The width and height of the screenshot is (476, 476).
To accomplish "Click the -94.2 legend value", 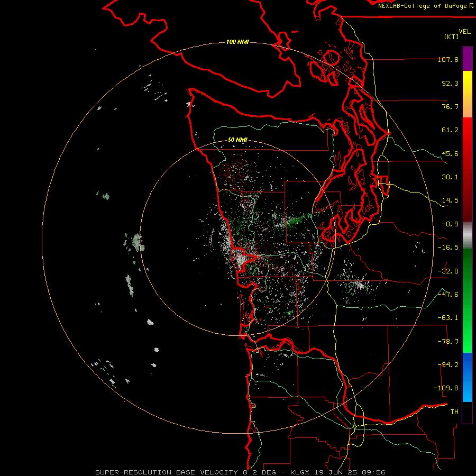I will click(x=448, y=364).
